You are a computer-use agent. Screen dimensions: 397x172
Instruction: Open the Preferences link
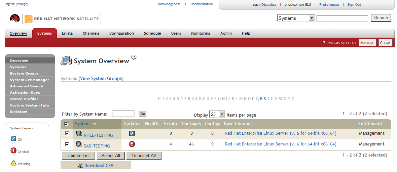(329, 5)
